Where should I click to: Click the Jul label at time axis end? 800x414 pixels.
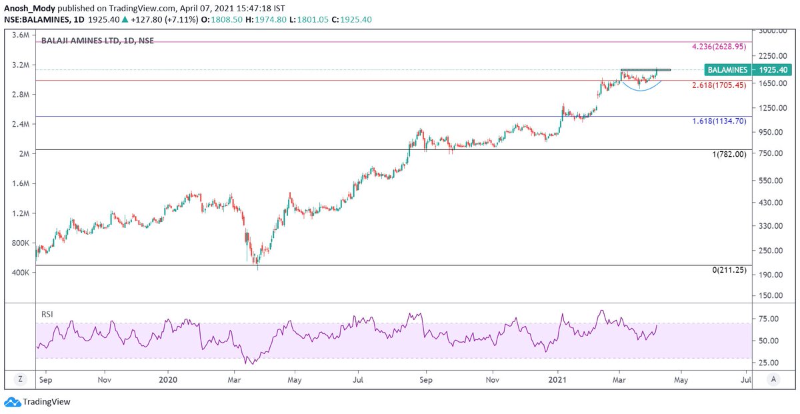pyautogui.click(x=746, y=379)
